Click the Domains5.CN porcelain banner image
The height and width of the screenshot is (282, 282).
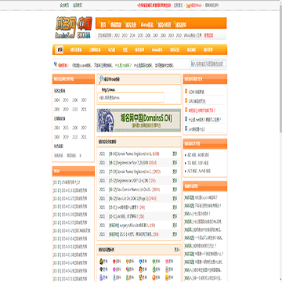click(139, 121)
